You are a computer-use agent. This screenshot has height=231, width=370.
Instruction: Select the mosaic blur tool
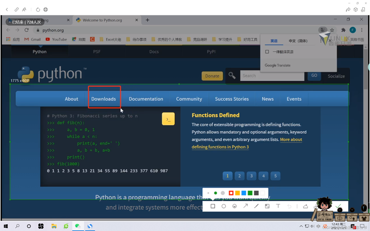click(267, 206)
